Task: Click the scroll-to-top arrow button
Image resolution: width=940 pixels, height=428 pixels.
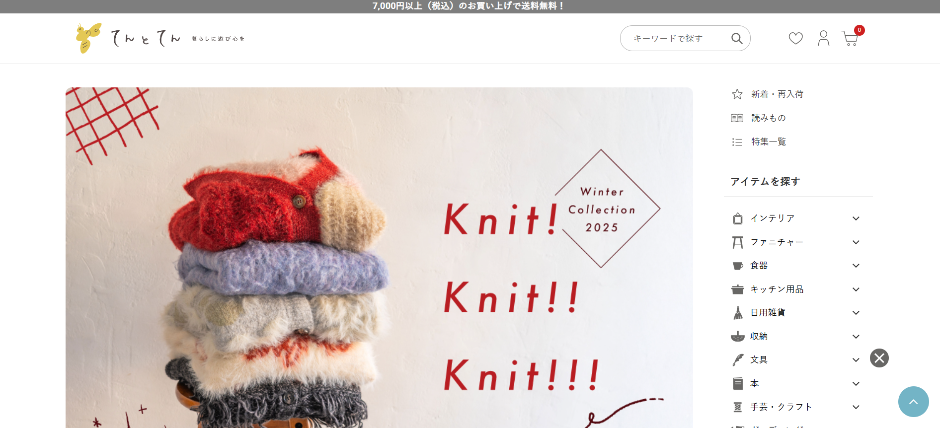Action: pyautogui.click(x=914, y=402)
